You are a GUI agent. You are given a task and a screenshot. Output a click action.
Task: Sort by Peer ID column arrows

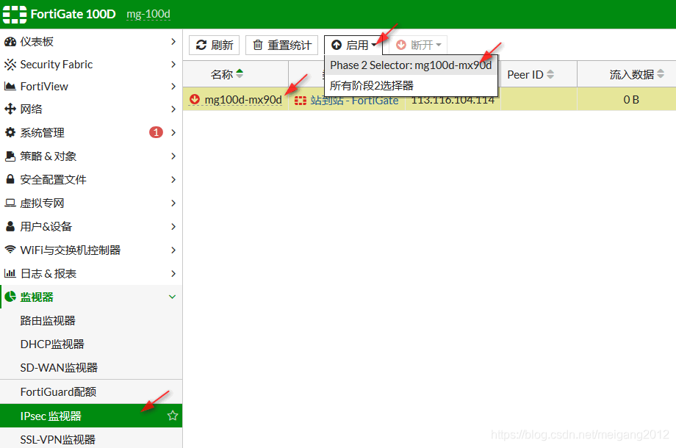click(x=550, y=74)
